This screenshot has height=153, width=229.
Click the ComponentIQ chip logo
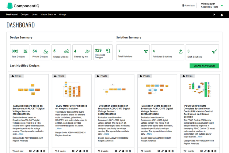[x=10, y=6]
